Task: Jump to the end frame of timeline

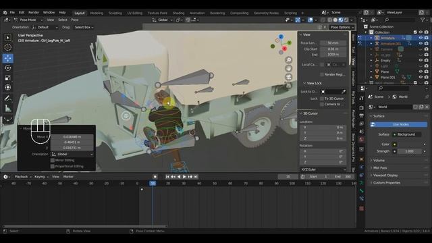Action: pyautogui.click(x=196, y=177)
